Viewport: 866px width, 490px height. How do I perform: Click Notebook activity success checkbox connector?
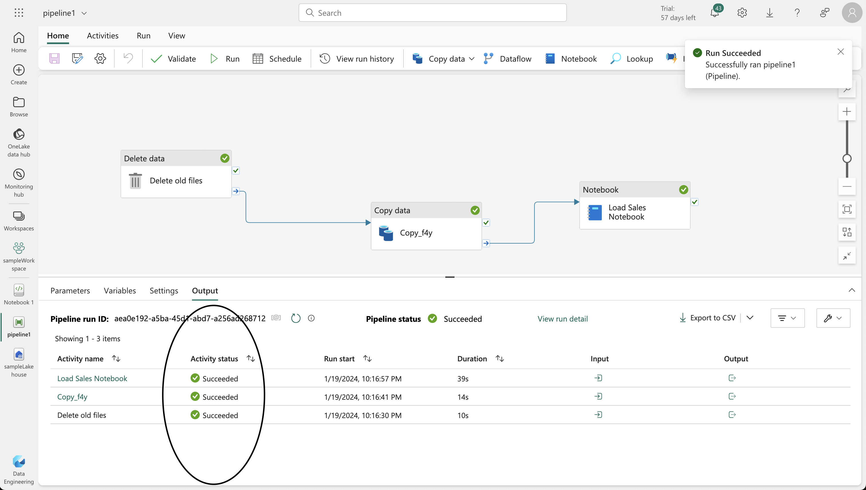tap(695, 202)
